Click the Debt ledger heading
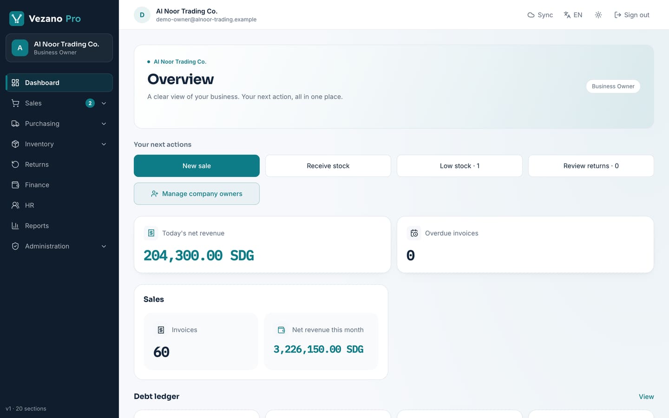 (157, 396)
